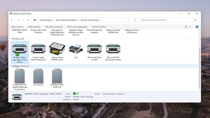The height and width of the screenshot is (118, 210).
Task: Open Print server properties
Action: [77, 27]
